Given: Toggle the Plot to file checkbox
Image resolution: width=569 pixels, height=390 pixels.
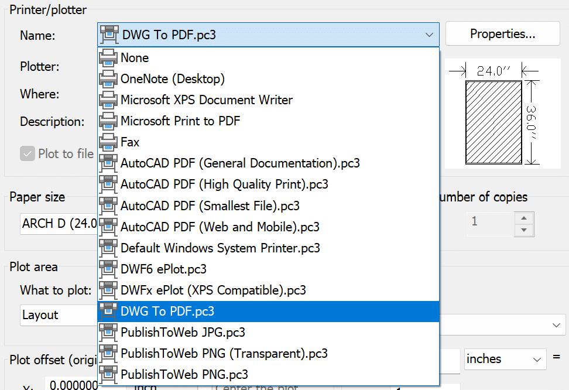Looking at the screenshot, I should click(28, 153).
